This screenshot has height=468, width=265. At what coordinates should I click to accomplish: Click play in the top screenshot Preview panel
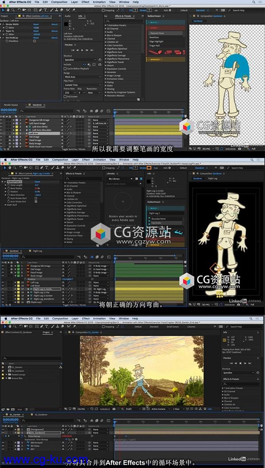tap(82, 50)
